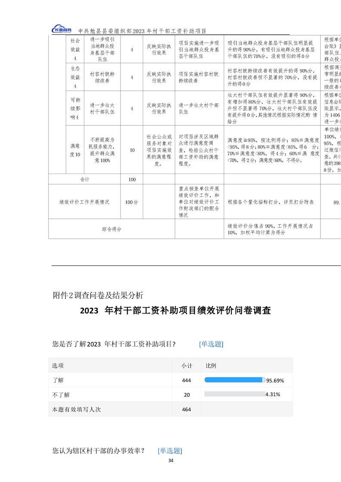Click the gray 4.31% progress bar
Image resolution: width=341 pixels, height=482 pixels.
234,394
